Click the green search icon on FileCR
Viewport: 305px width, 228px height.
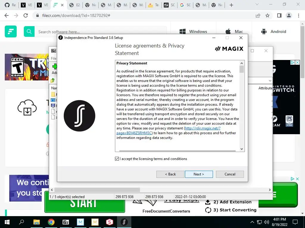pyautogui.click(x=29, y=31)
